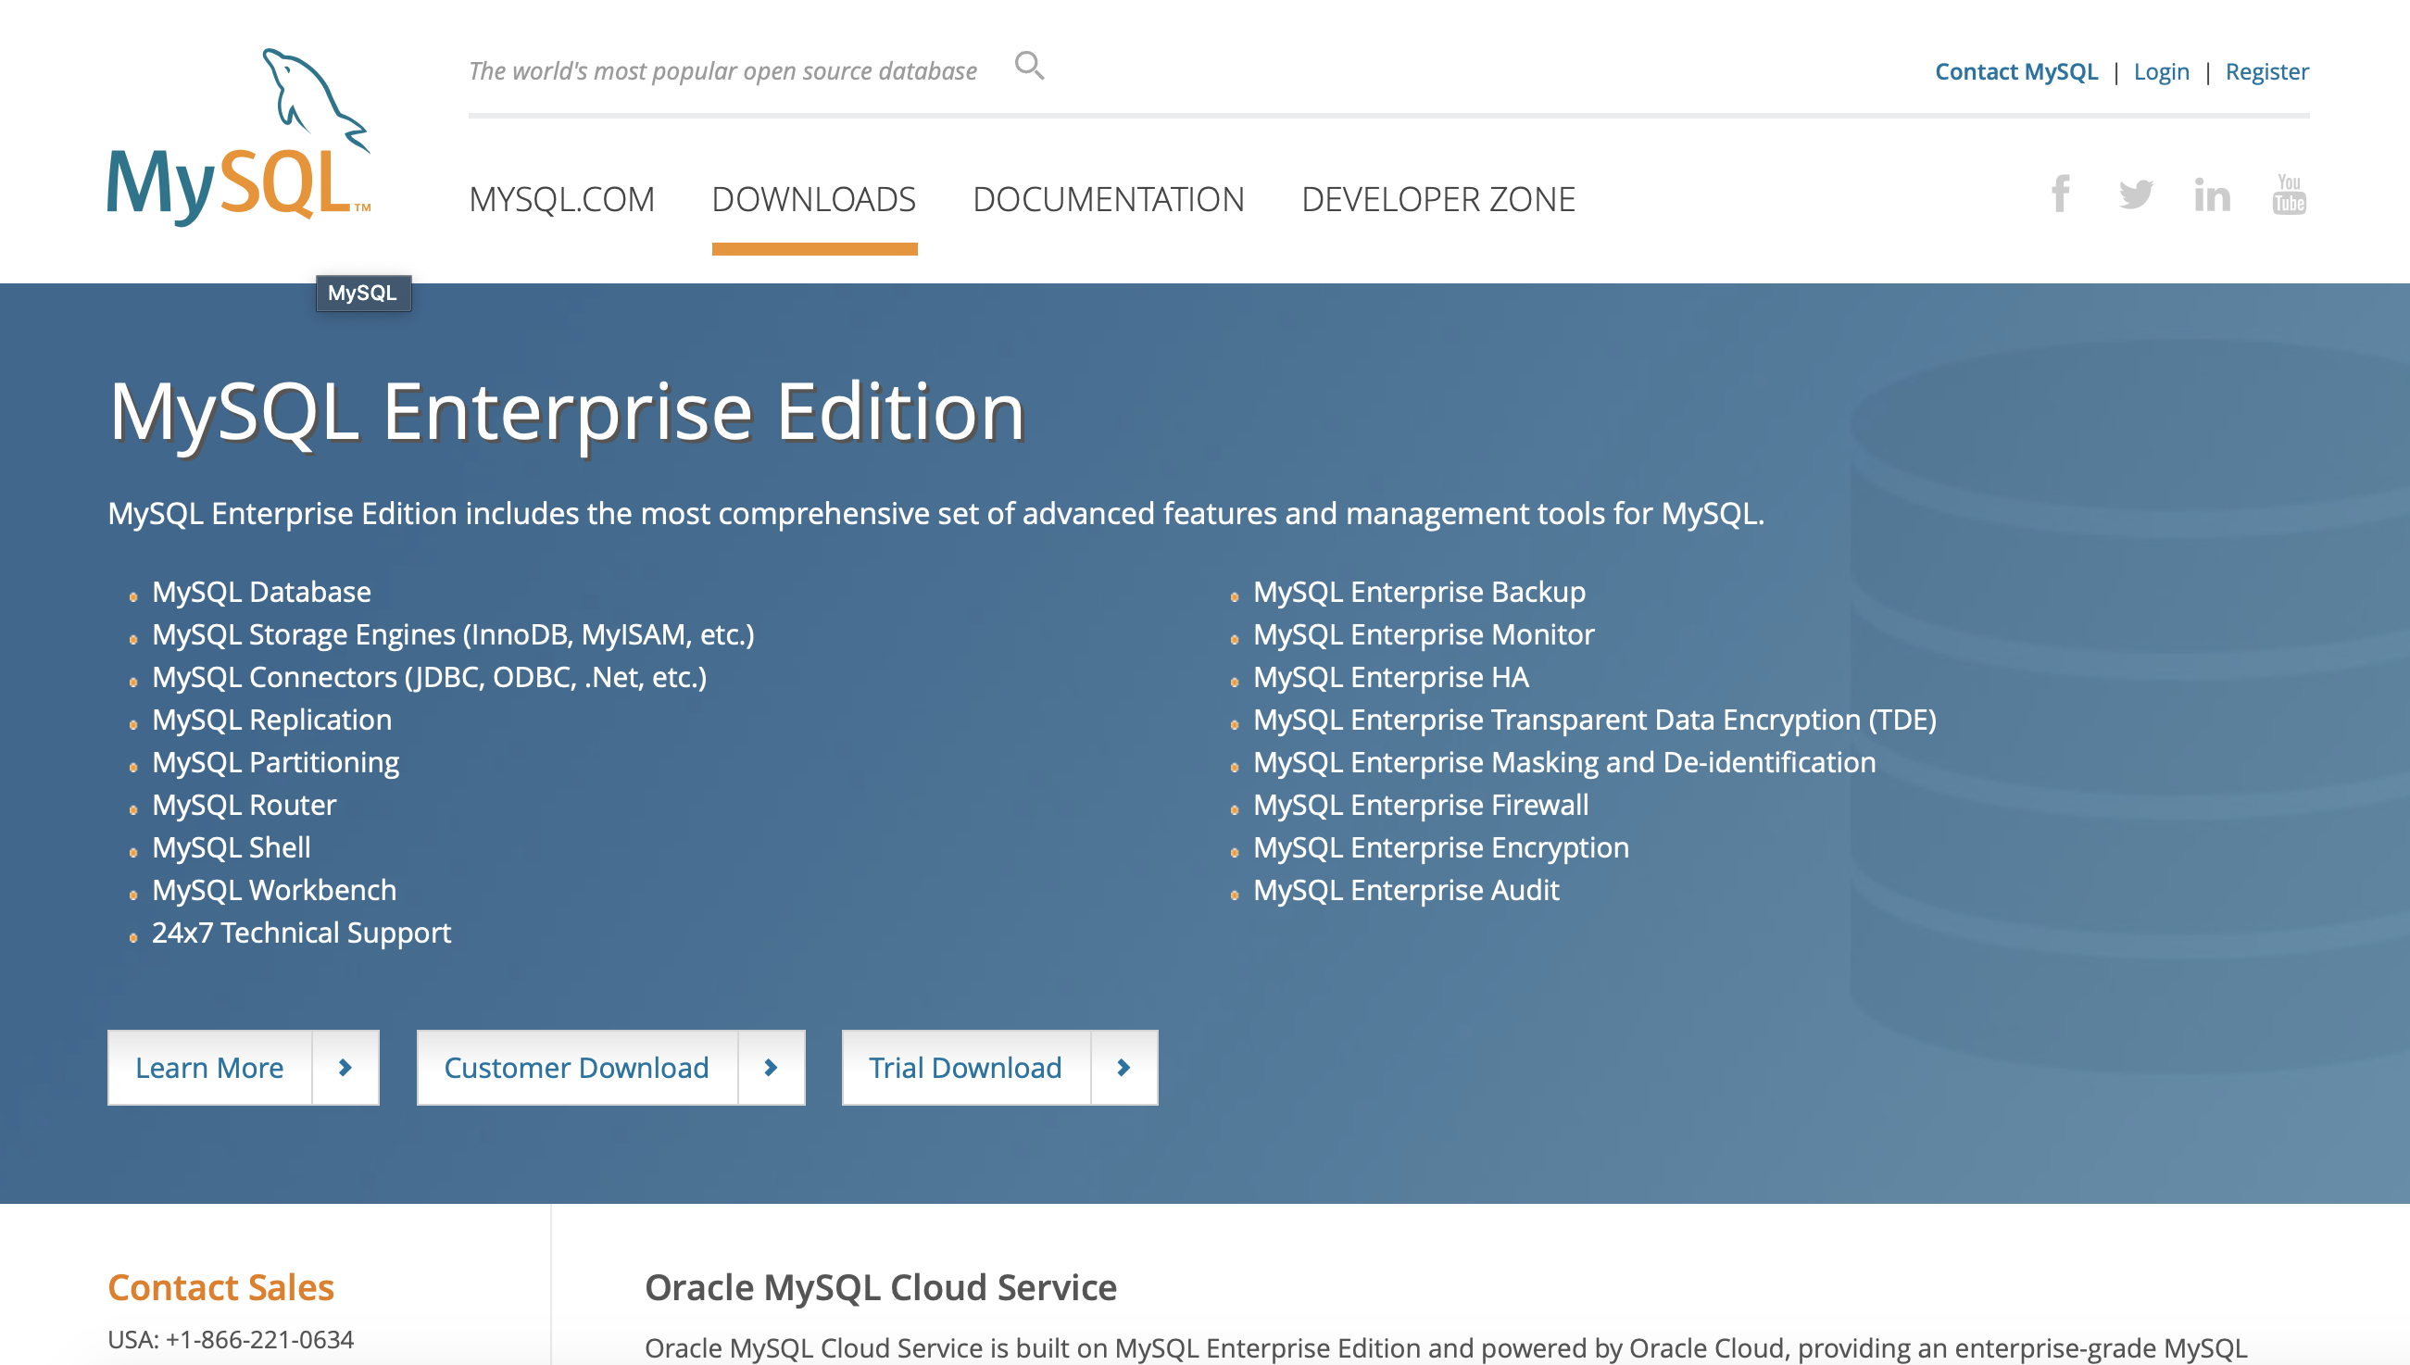Click the Contact MySQL link
This screenshot has width=2410, height=1365.
(x=2015, y=71)
